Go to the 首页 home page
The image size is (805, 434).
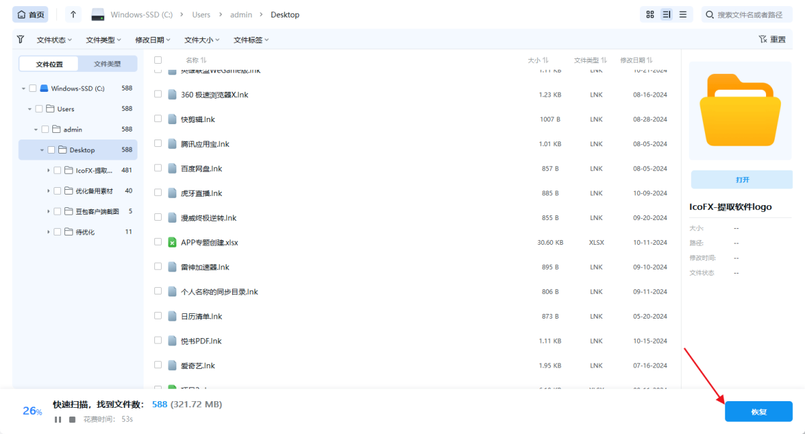[x=30, y=14]
